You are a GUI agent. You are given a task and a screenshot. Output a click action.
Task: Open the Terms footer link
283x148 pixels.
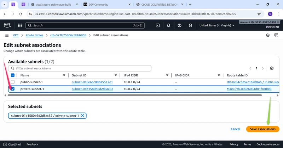point(247,144)
